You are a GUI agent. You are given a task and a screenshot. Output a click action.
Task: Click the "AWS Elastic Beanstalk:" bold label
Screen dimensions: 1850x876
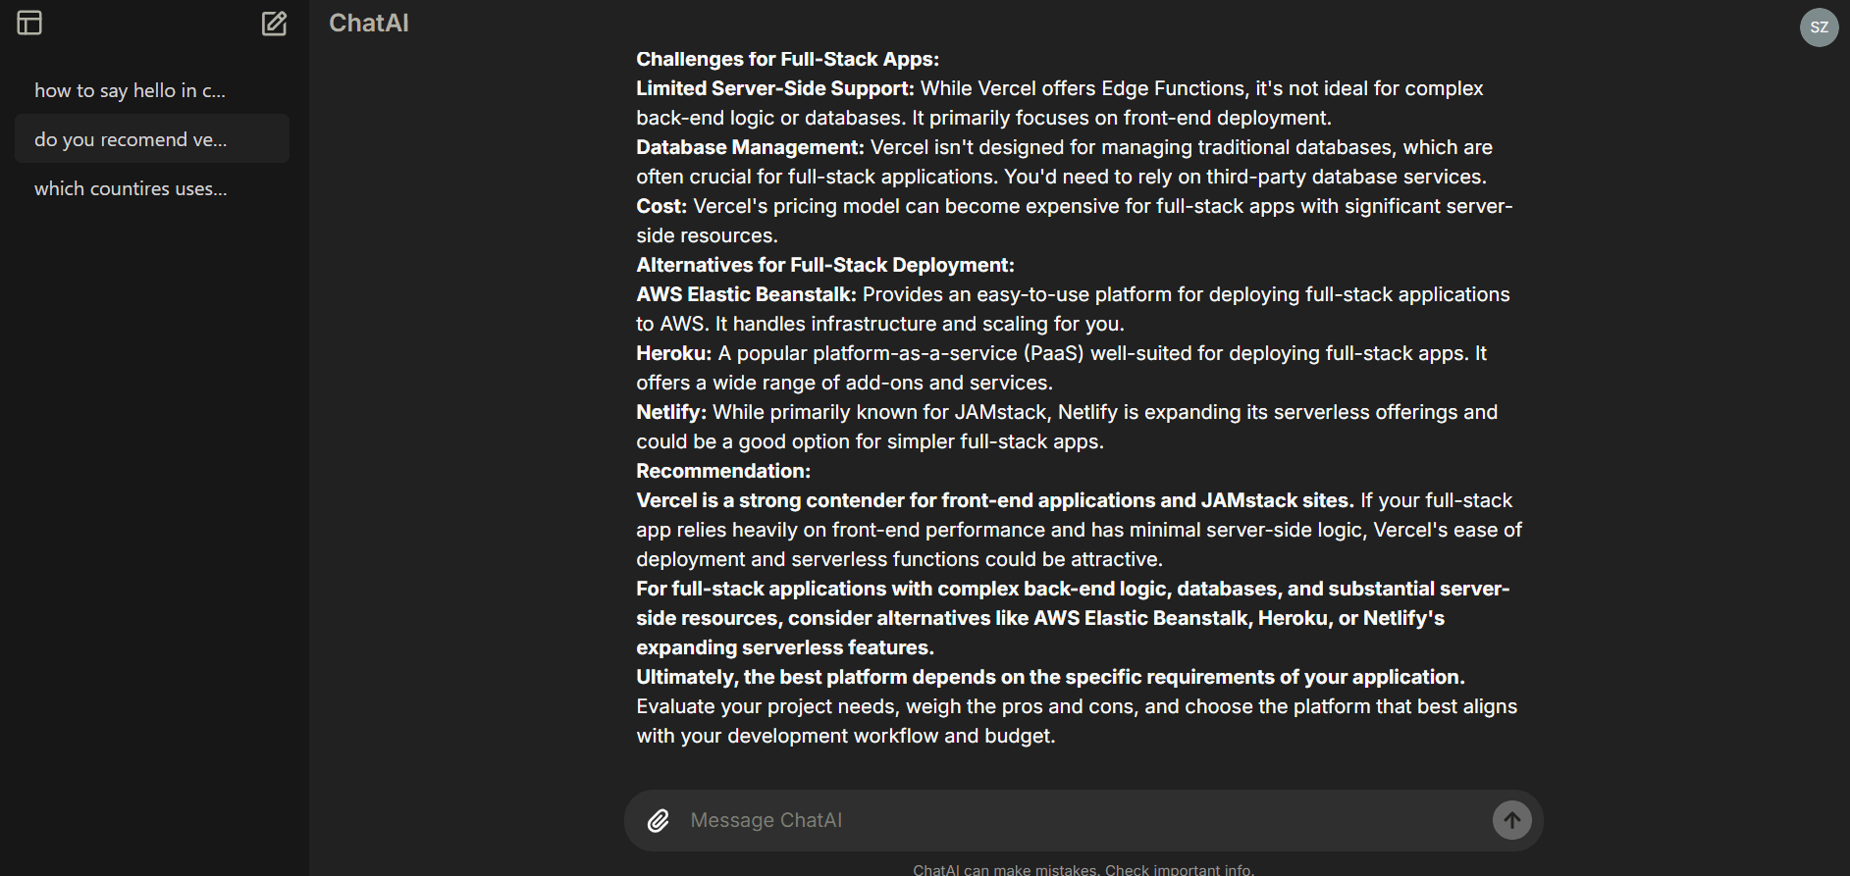pos(746,294)
